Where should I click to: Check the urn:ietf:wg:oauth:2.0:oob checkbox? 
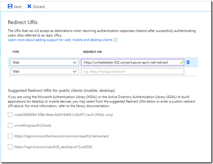click(x=10, y=125)
